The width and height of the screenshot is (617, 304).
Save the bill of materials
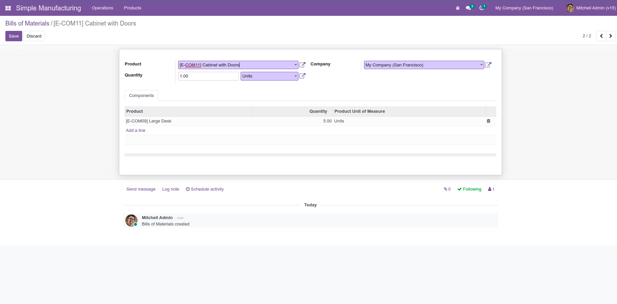[x=14, y=36]
